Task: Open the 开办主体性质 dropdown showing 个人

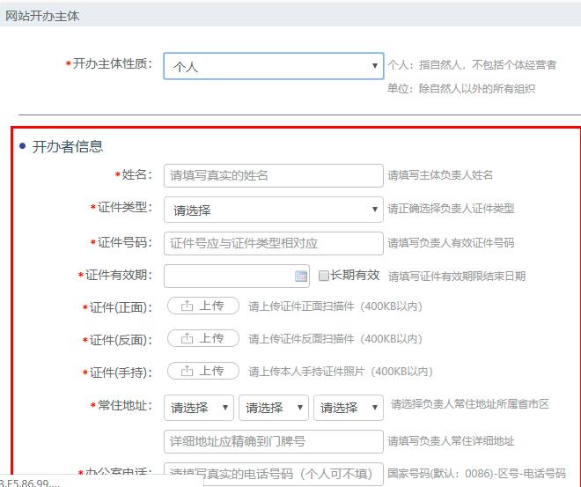Action: click(x=274, y=66)
